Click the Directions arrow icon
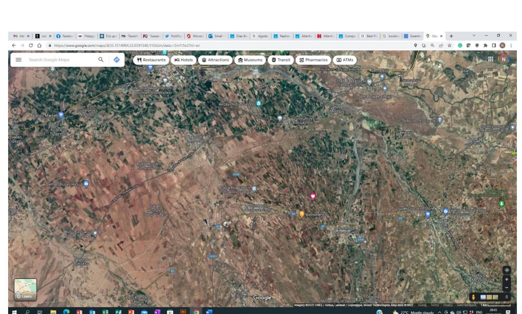This screenshot has width=522, height=314. click(x=116, y=60)
